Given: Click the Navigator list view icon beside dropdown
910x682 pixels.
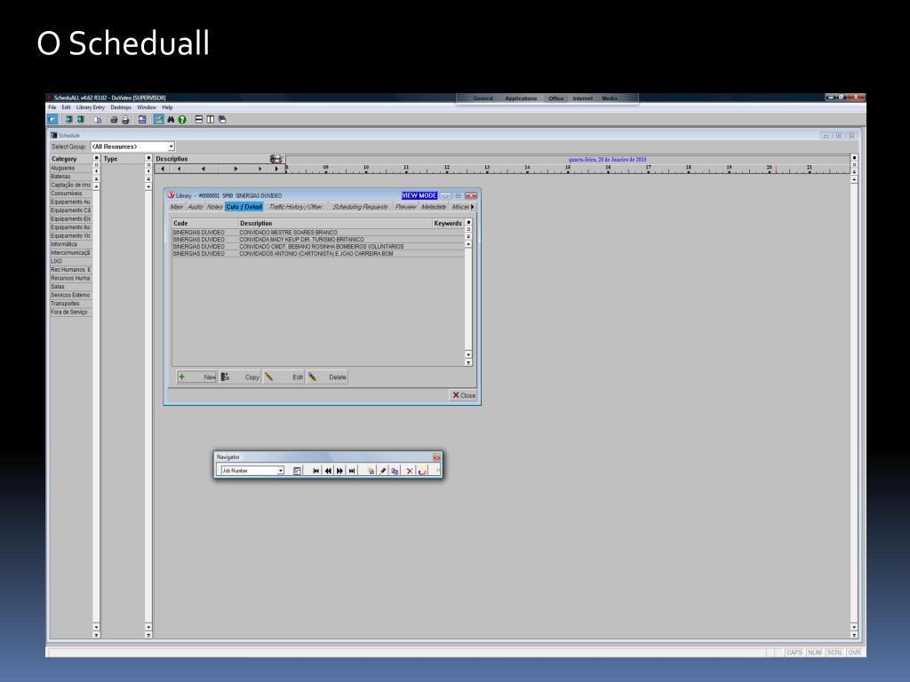Looking at the screenshot, I should click(297, 471).
